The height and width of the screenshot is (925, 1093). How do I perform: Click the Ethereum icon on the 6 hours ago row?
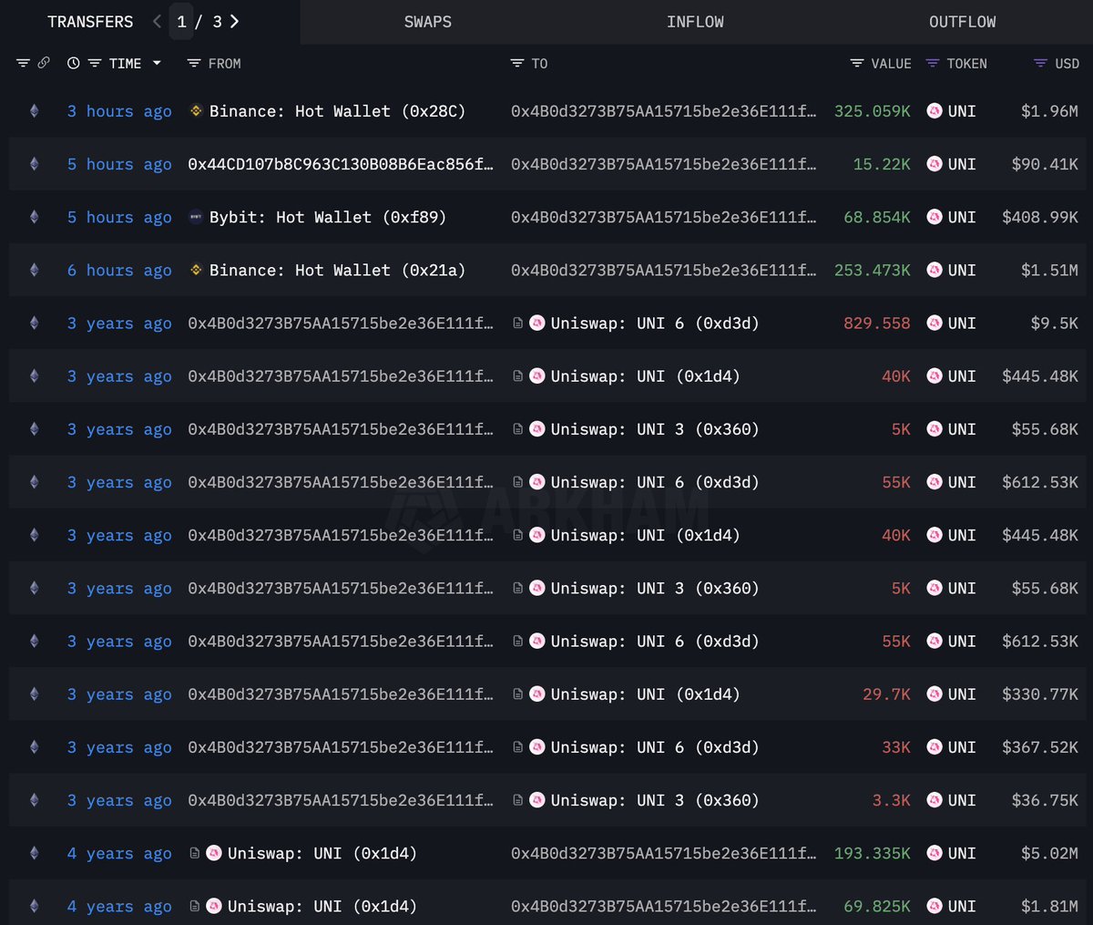click(35, 271)
